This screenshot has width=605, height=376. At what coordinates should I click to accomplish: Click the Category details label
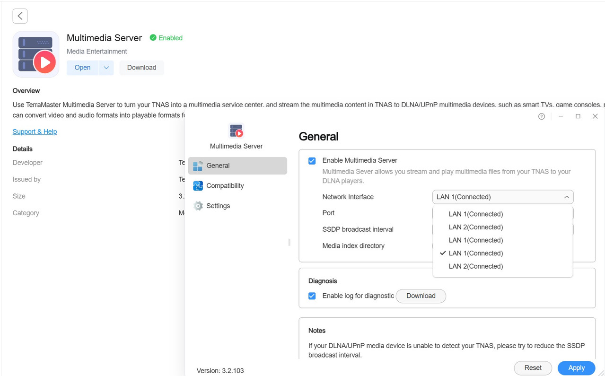point(26,213)
